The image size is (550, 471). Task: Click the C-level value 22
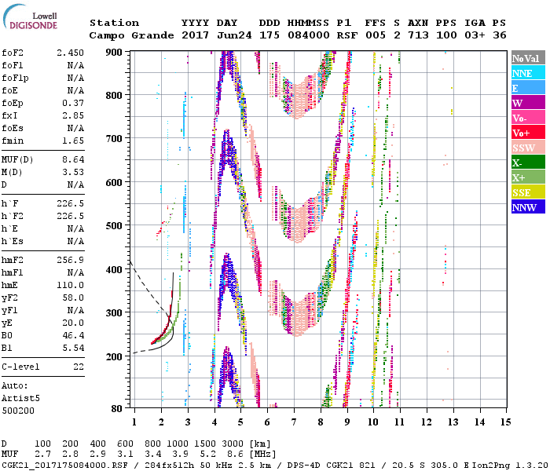[x=79, y=367]
